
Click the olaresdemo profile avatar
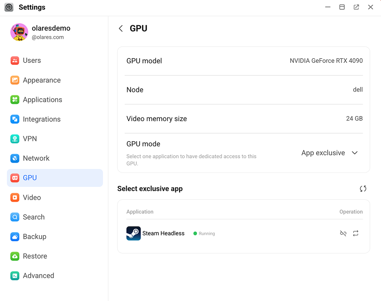(x=19, y=32)
